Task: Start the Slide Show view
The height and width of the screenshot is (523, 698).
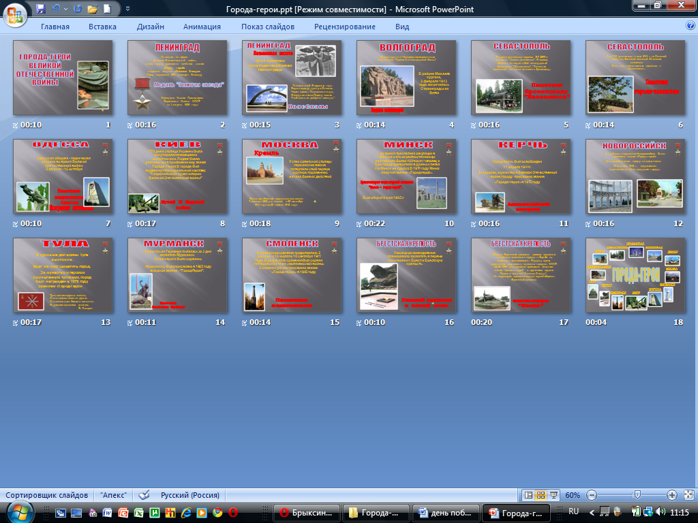Action: click(x=554, y=495)
